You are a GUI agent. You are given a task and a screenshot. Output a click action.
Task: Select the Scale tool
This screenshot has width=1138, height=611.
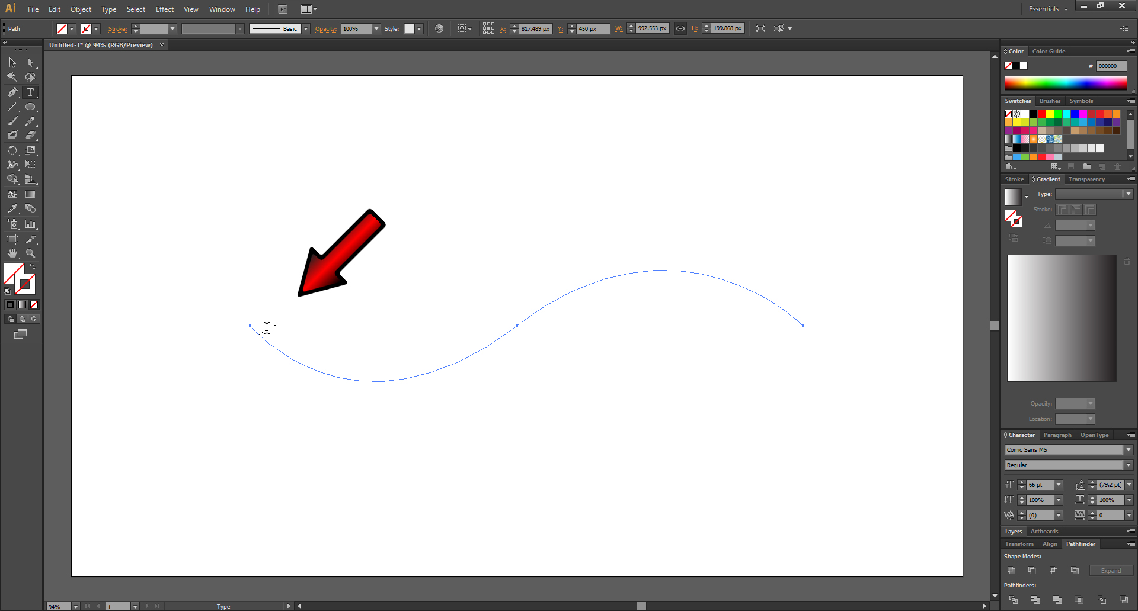click(x=30, y=150)
